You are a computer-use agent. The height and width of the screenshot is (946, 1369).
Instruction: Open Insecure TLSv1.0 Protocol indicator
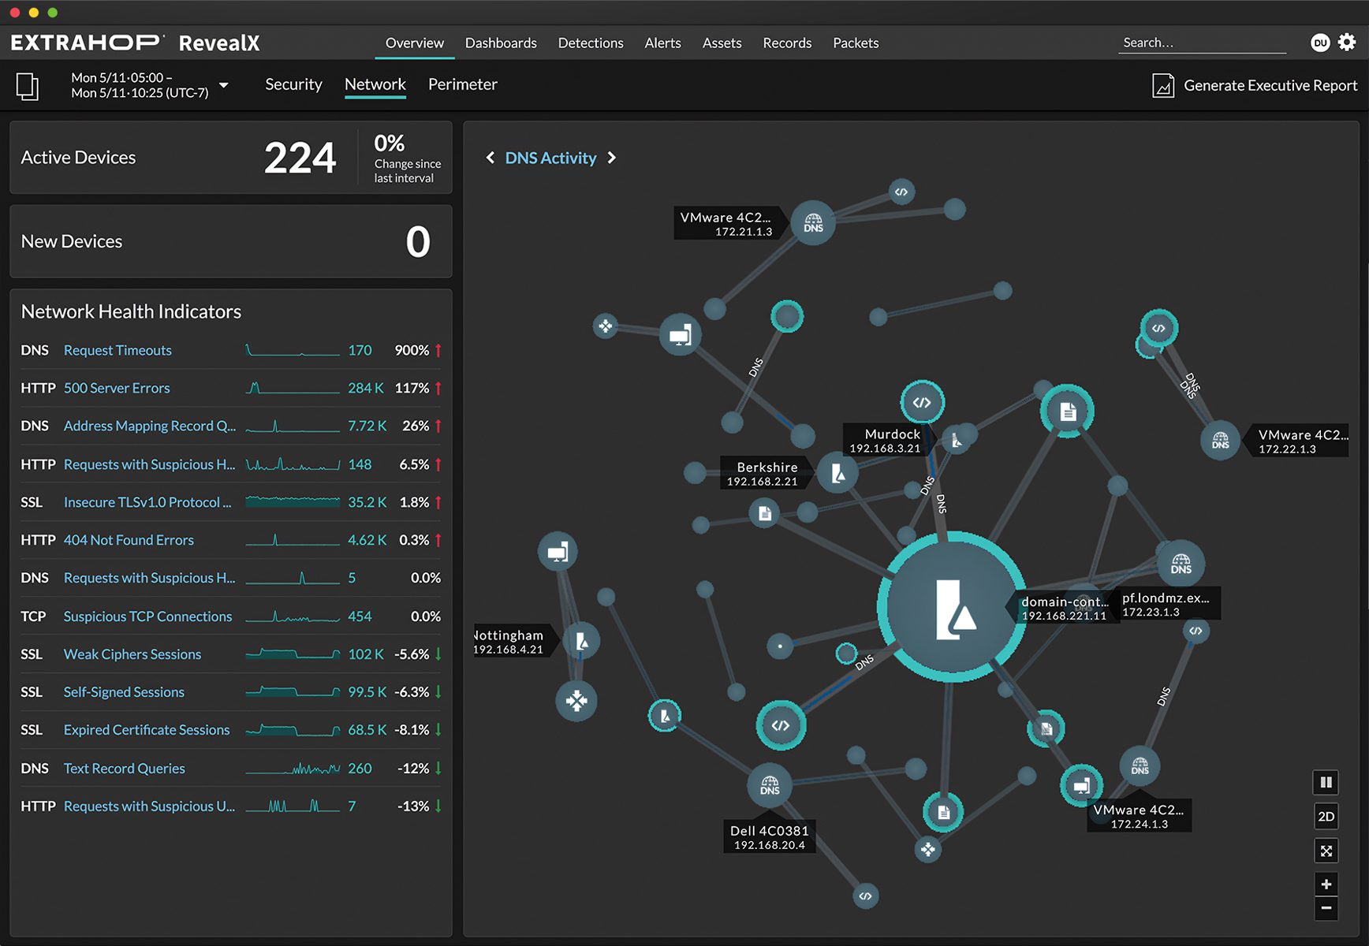coord(147,502)
